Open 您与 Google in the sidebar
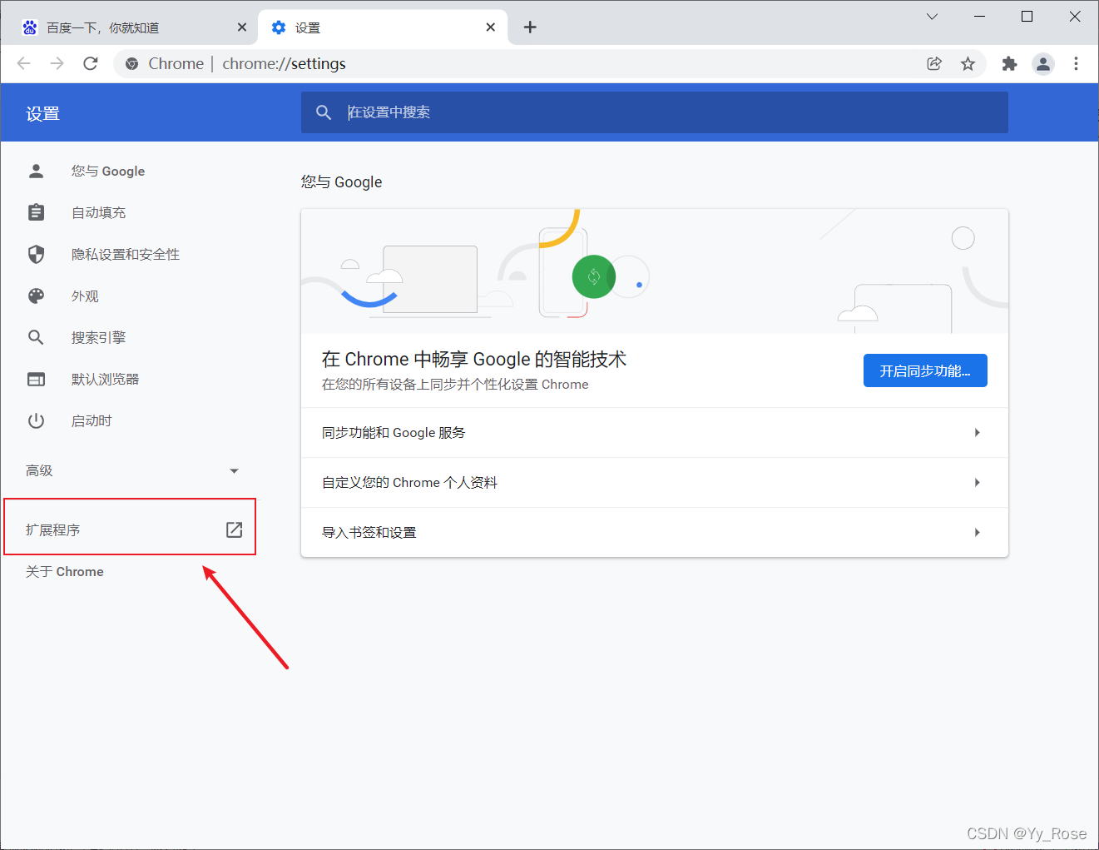The image size is (1099, 850). point(108,171)
